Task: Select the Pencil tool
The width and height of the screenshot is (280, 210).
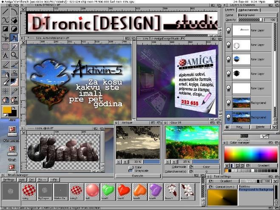Action: [x=6, y=64]
